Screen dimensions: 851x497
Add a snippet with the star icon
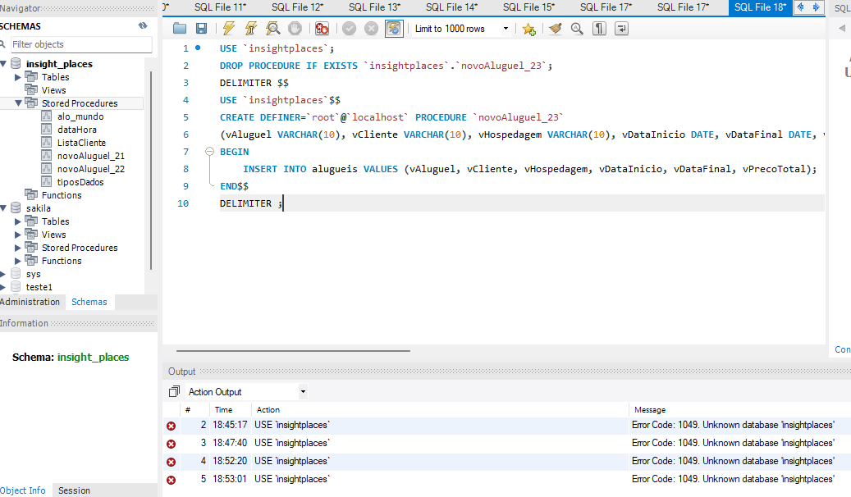(529, 29)
